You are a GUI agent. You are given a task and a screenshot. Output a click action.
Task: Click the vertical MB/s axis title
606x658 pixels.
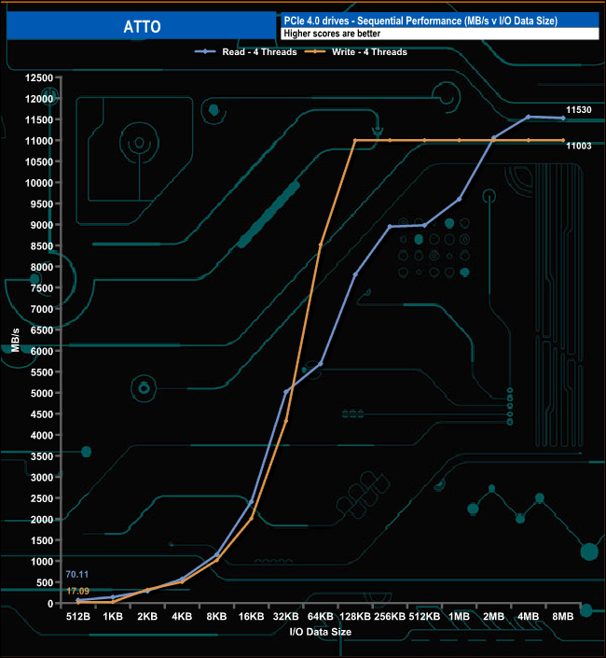tap(14, 340)
